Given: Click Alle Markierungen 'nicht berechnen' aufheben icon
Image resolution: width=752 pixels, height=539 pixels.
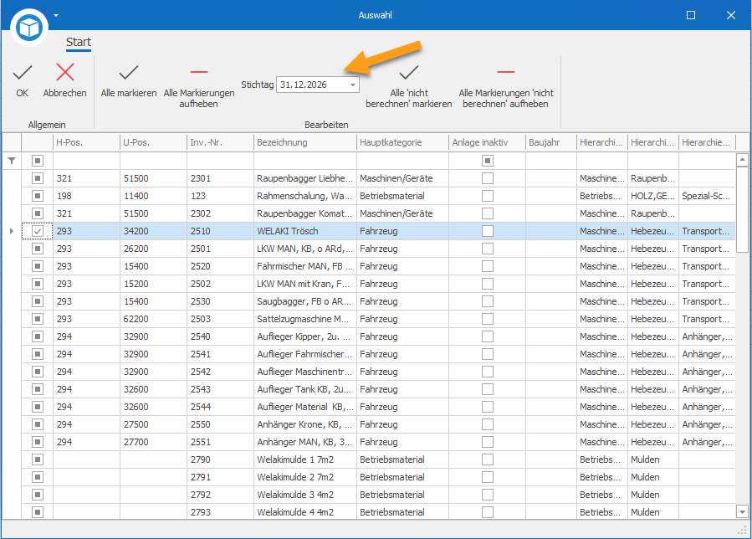Looking at the screenshot, I should (x=505, y=72).
